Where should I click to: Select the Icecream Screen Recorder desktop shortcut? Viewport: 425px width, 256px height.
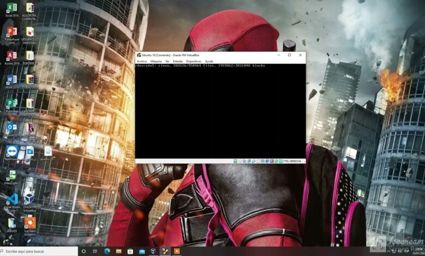click(30, 227)
